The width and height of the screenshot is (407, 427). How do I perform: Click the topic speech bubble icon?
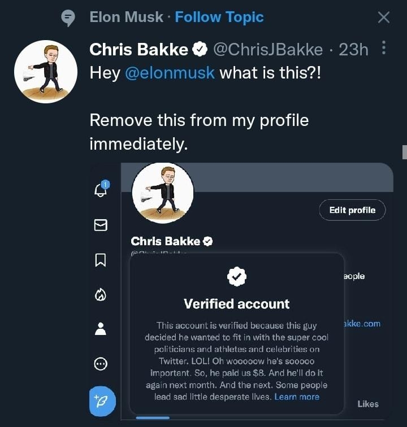(x=68, y=18)
